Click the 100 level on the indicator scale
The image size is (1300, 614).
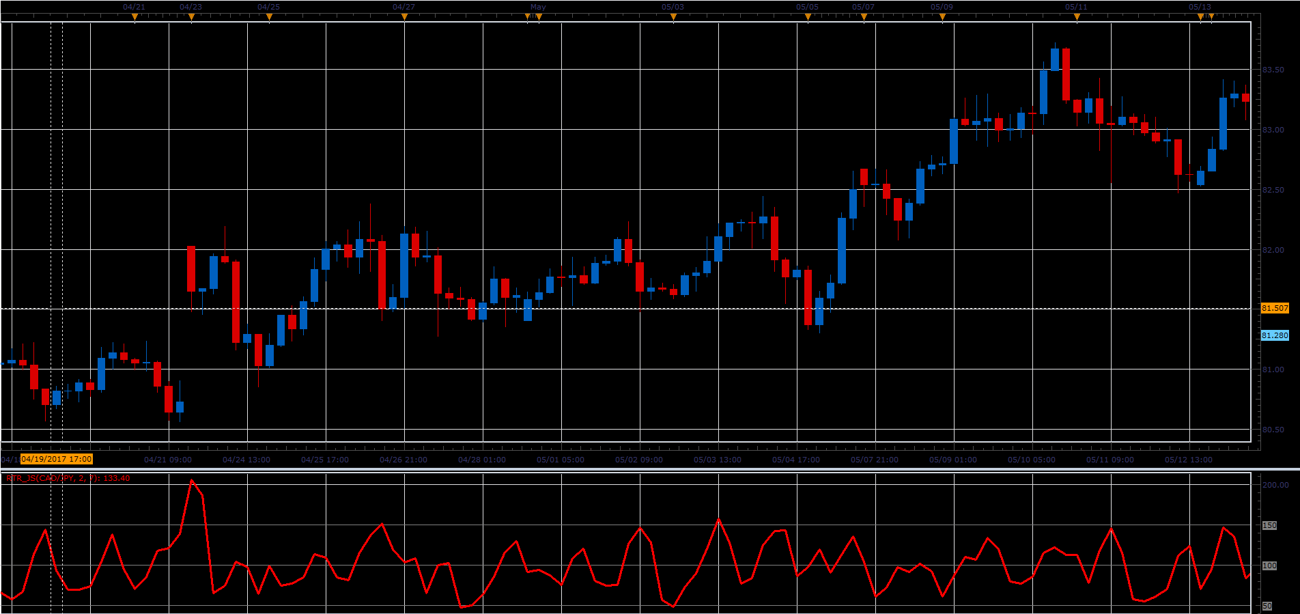pyautogui.click(x=1269, y=566)
